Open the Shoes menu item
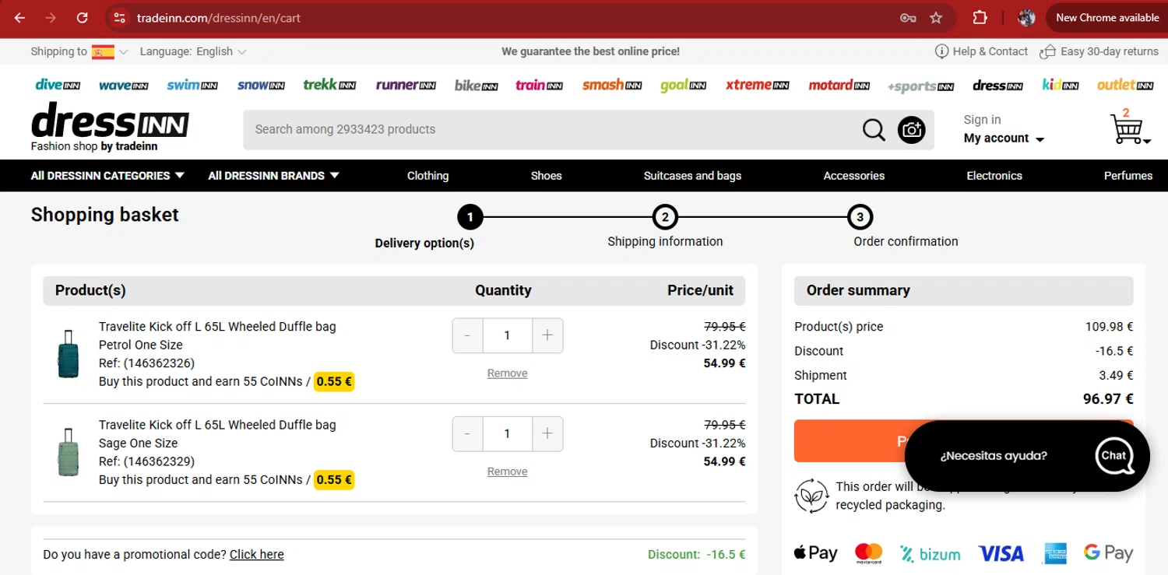Viewport: 1168px width, 575px height. pos(546,176)
